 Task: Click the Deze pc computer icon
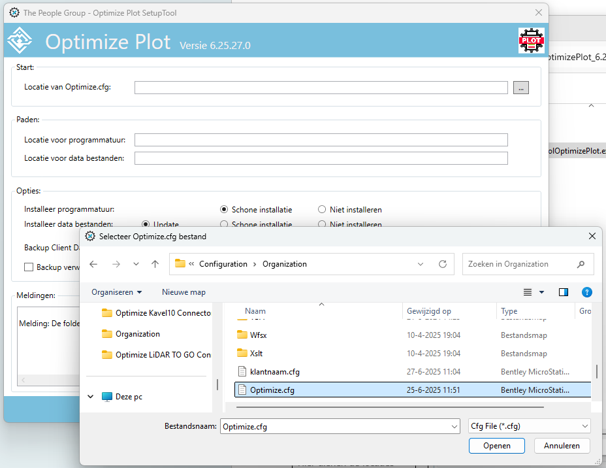point(106,397)
